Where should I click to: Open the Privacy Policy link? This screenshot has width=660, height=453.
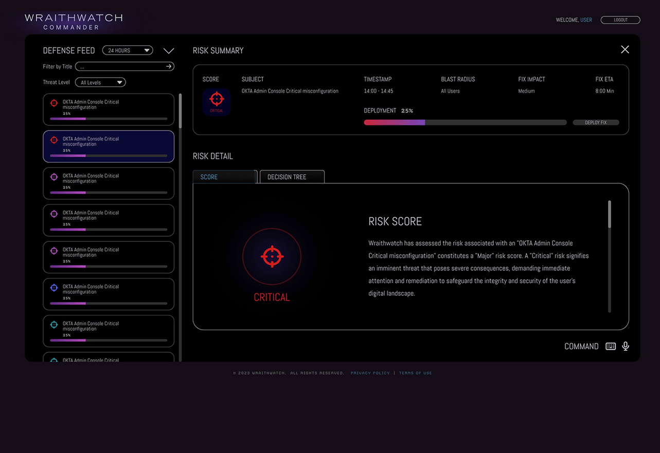point(370,373)
